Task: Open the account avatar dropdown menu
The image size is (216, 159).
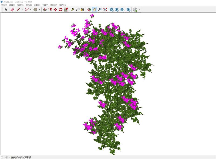Action: click(x=139, y=10)
